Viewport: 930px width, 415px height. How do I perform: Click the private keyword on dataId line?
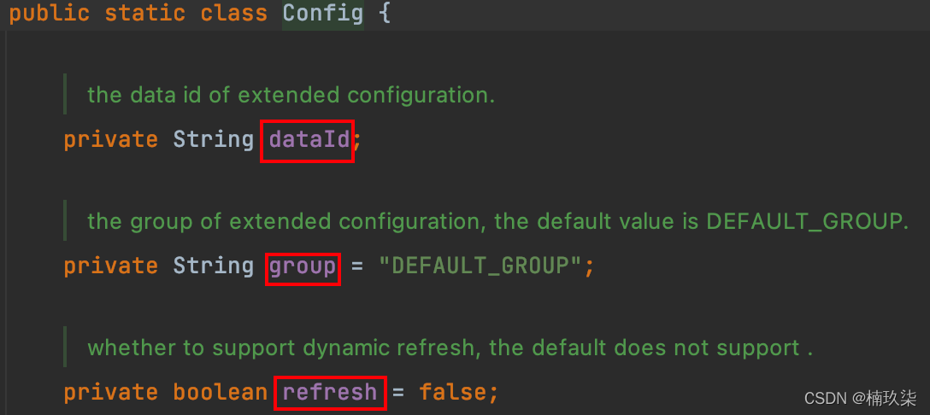tap(110, 139)
